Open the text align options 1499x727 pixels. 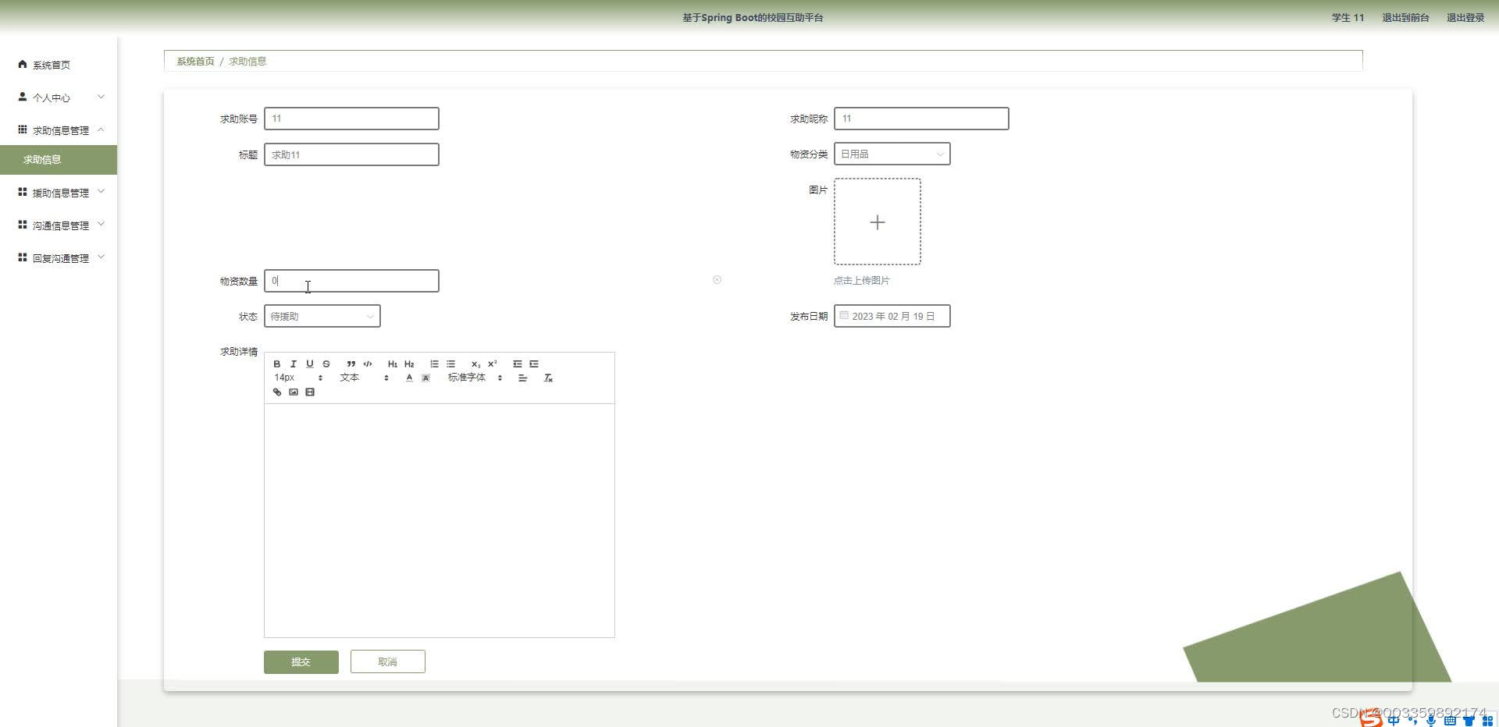pyautogui.click(x=523, y=378)
